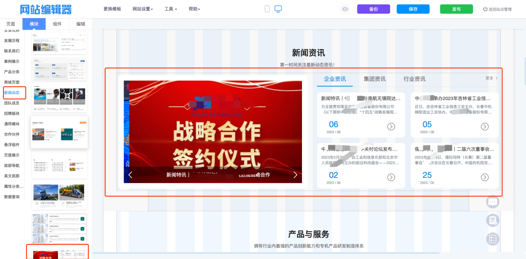
Task: Click the floating list form icon
Action: pyautogui.click(x=493, y=239)
